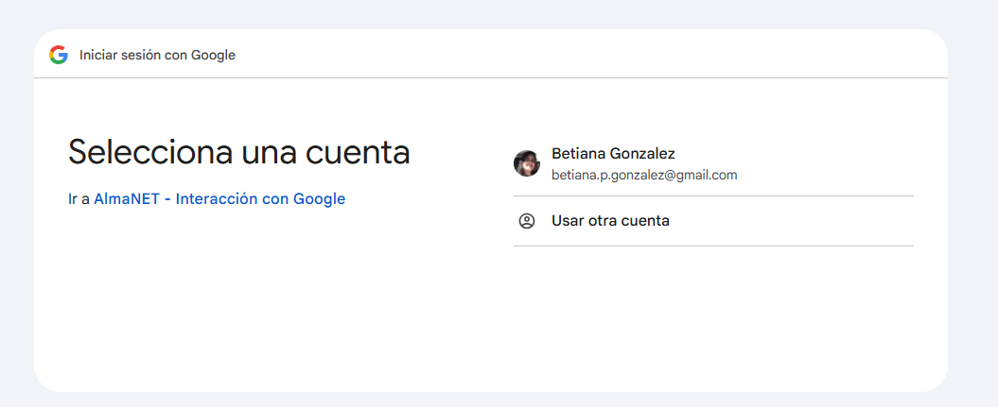The image size is (998, 407).
Task: Click "Google" at the end of the blue link
Action: click(319, 198)
